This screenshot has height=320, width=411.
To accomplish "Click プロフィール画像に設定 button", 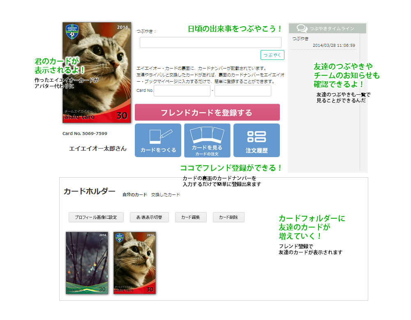I will point(96,217).
